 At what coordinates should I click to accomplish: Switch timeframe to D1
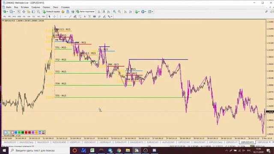pos(34,17)
